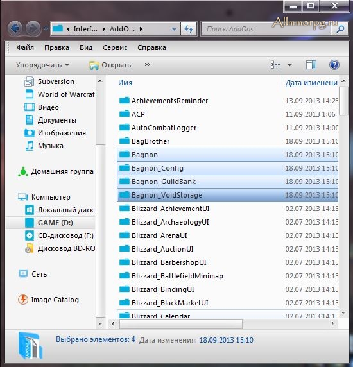Click navigation pane scroll down arrow
The width and height of the screenshot is (353, 367).
pos(100,324)
